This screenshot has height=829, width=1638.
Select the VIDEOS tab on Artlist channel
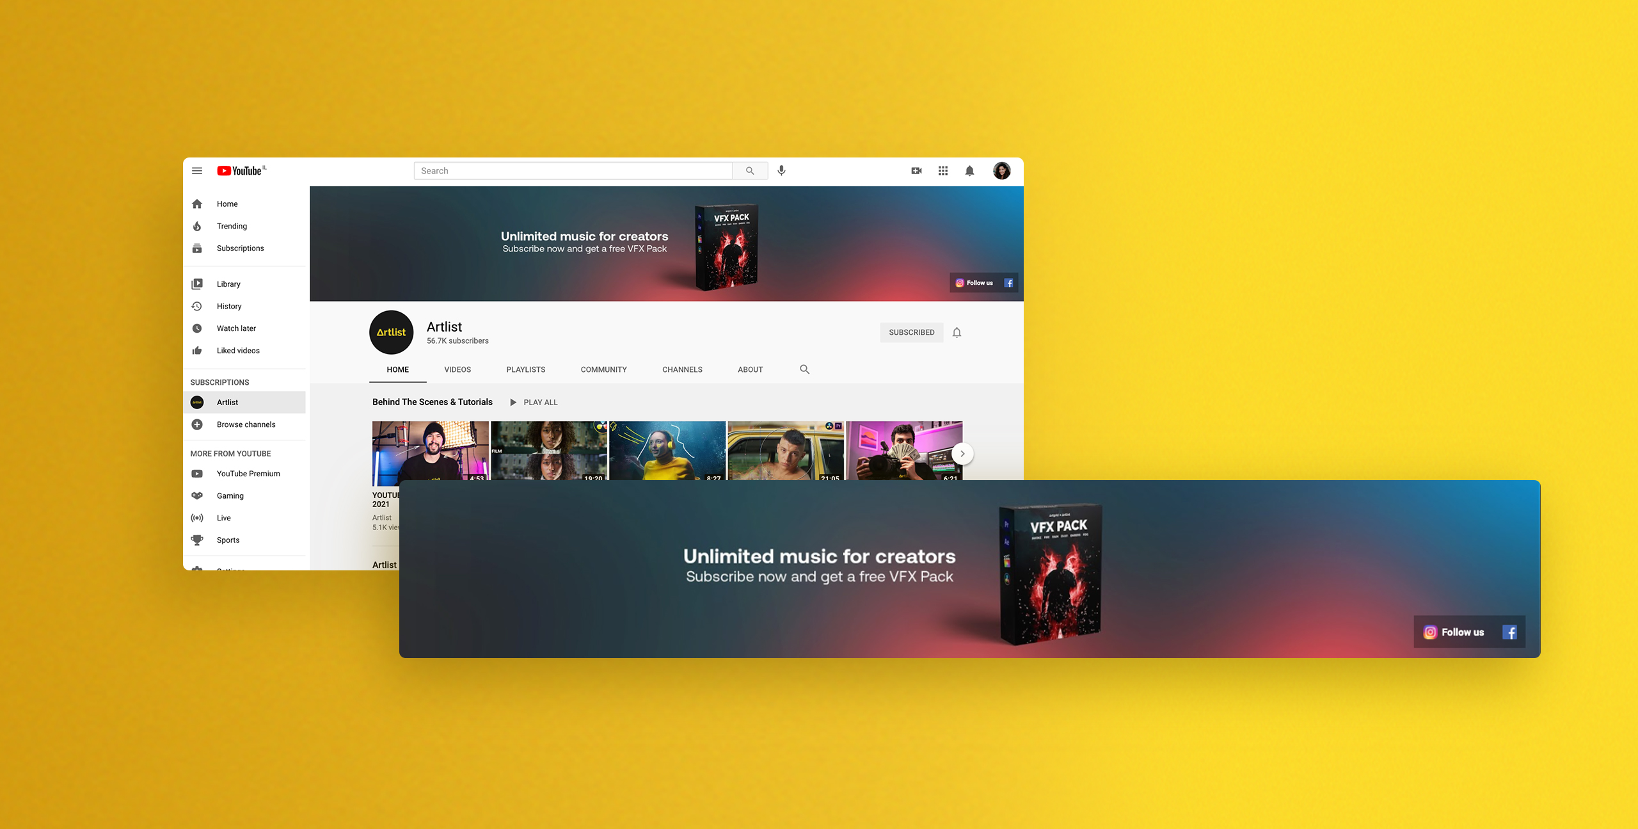coord(456,368)
